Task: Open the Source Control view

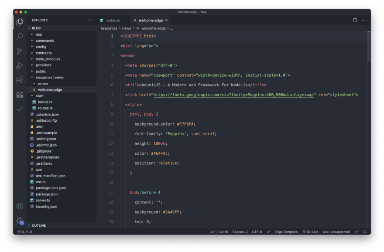Action: [20, 51]
